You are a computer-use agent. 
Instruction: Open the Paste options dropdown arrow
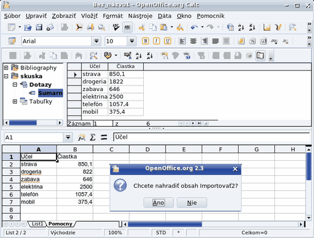click(x=171, y=27)
